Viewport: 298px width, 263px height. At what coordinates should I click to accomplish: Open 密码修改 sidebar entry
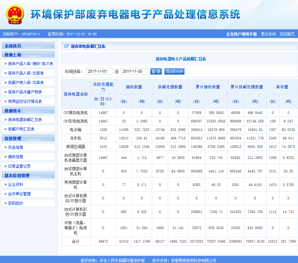[x=15, y=203]
